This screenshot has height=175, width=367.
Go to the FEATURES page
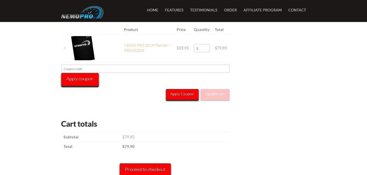pyautogui.click(x=174, y=10)
